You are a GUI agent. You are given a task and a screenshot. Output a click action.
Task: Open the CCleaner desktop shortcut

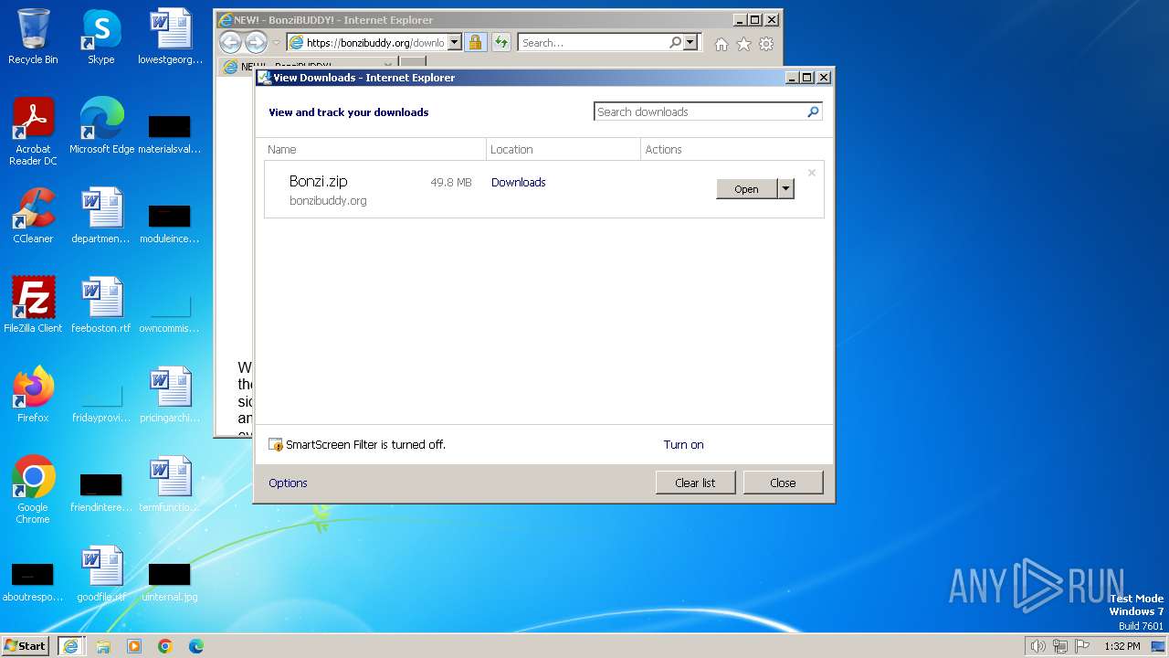(x=33, y=216)
